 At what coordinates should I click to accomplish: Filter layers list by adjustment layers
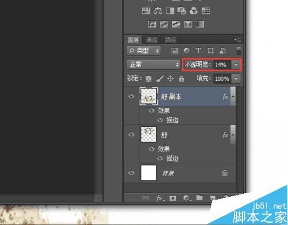click(x=187, y=51)
